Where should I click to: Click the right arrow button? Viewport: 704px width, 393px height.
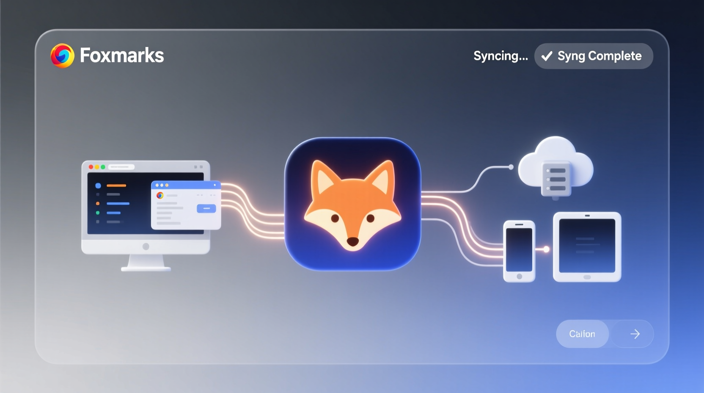click(x=635, y=334)
